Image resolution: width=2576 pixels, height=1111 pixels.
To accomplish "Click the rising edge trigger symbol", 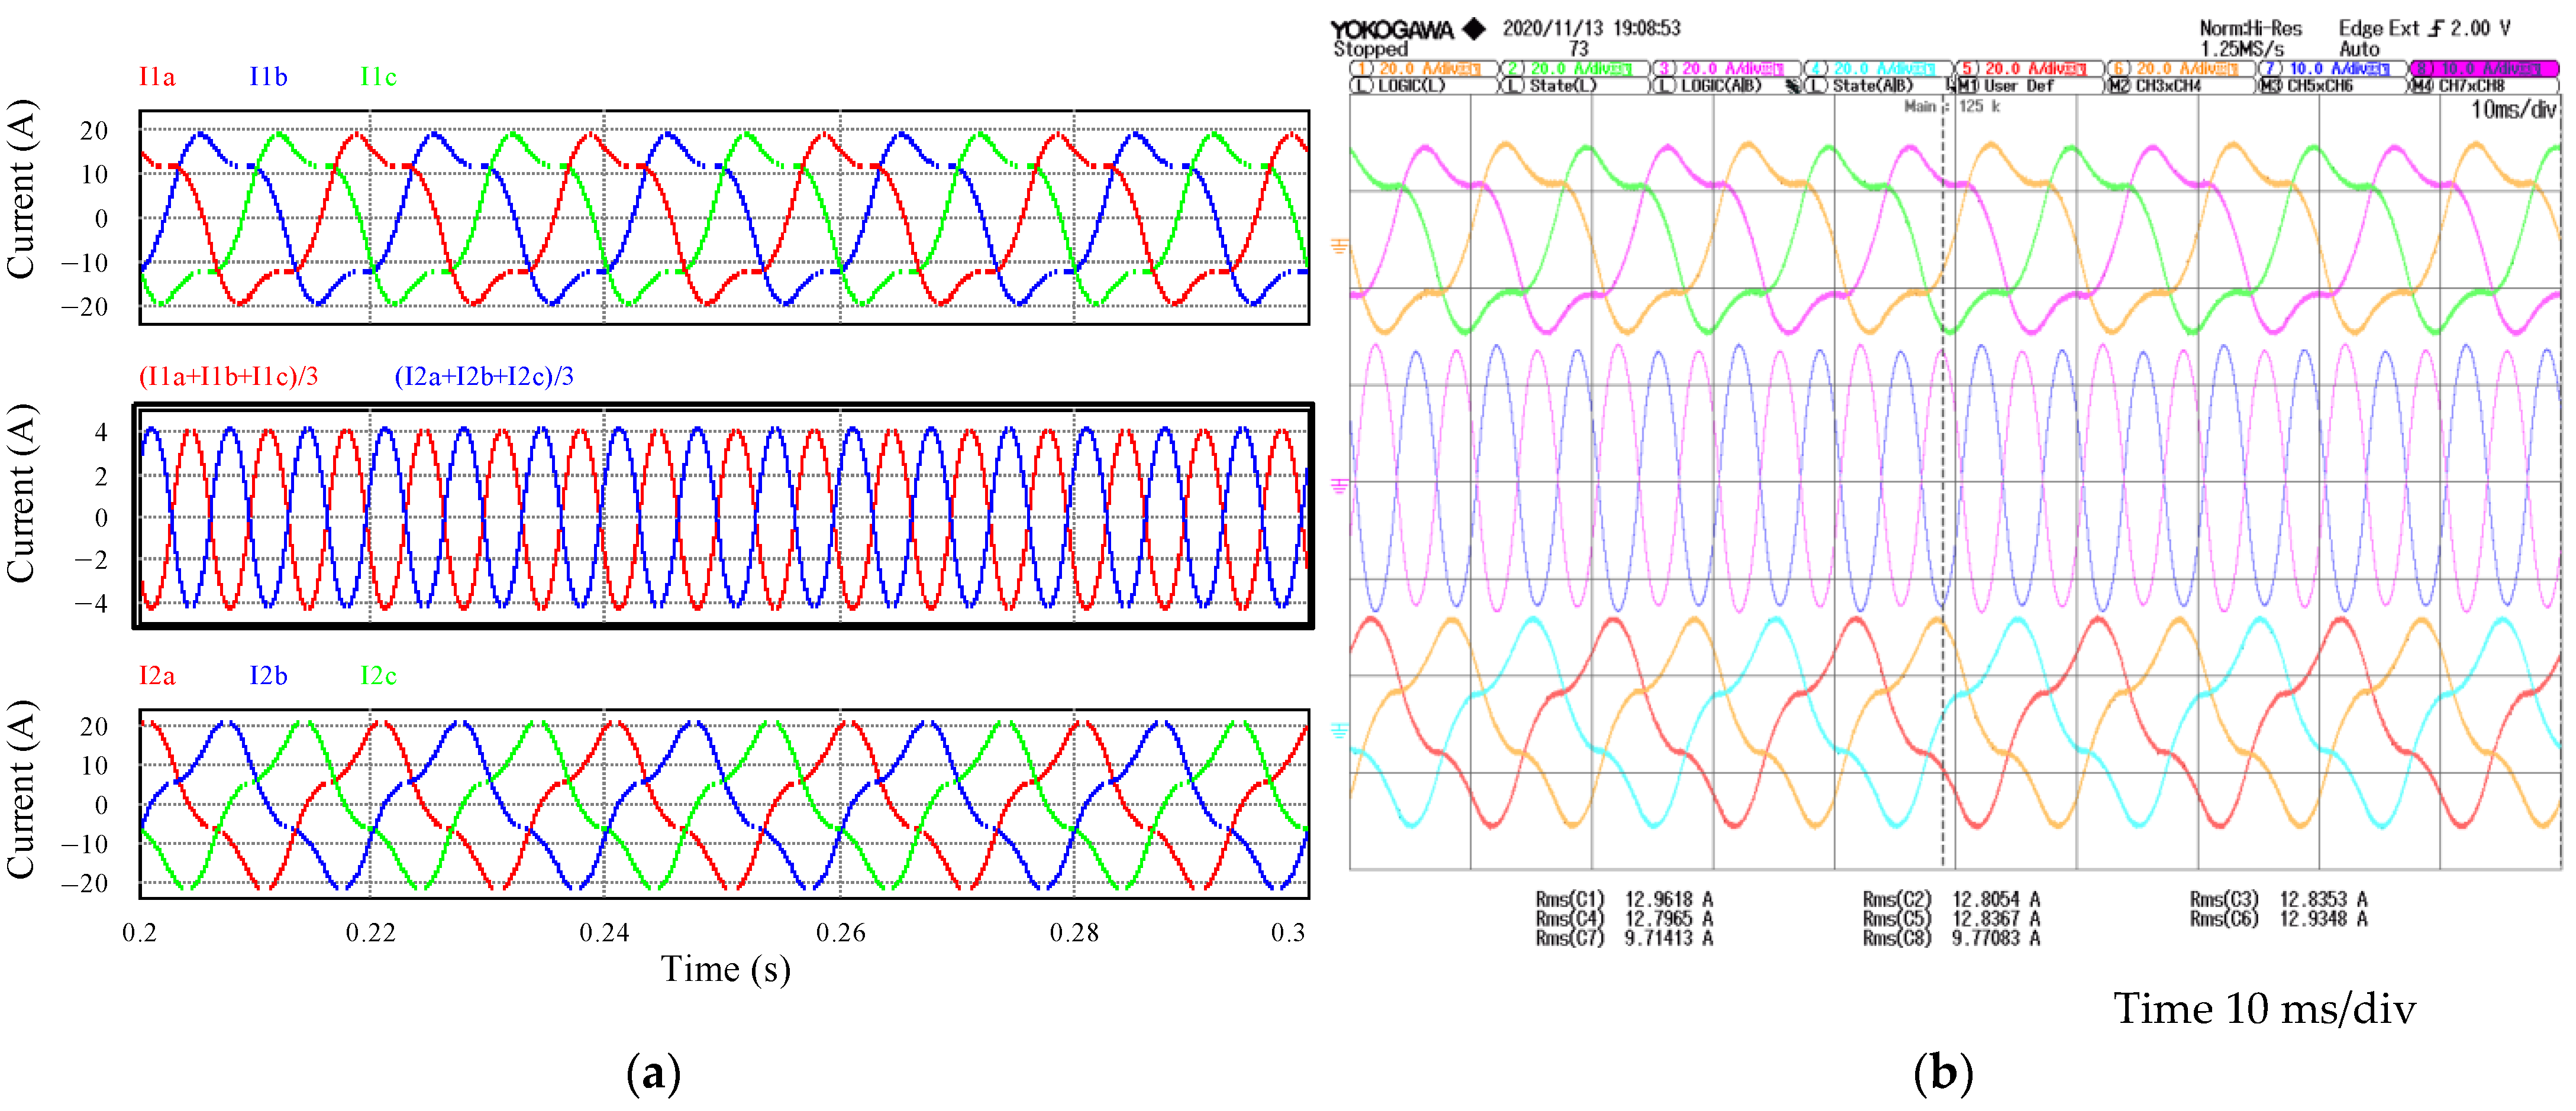I will (x=2435, y=29).
